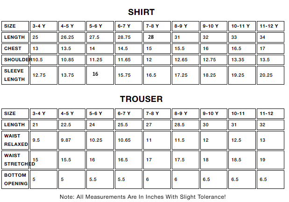Screen dimensions: 289x202
Task: Select the trouser table's 10-11 size header
Action: point(238,114)
